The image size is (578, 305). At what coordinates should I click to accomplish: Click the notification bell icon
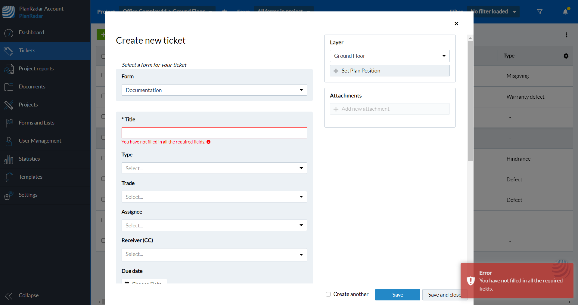click(565, 12)
